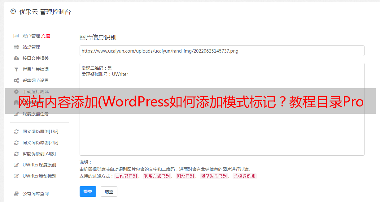Screen dimensions: 380x202
Task: Click the funnel icon for 栏目与关键词
Action: [x=16, y=69]
